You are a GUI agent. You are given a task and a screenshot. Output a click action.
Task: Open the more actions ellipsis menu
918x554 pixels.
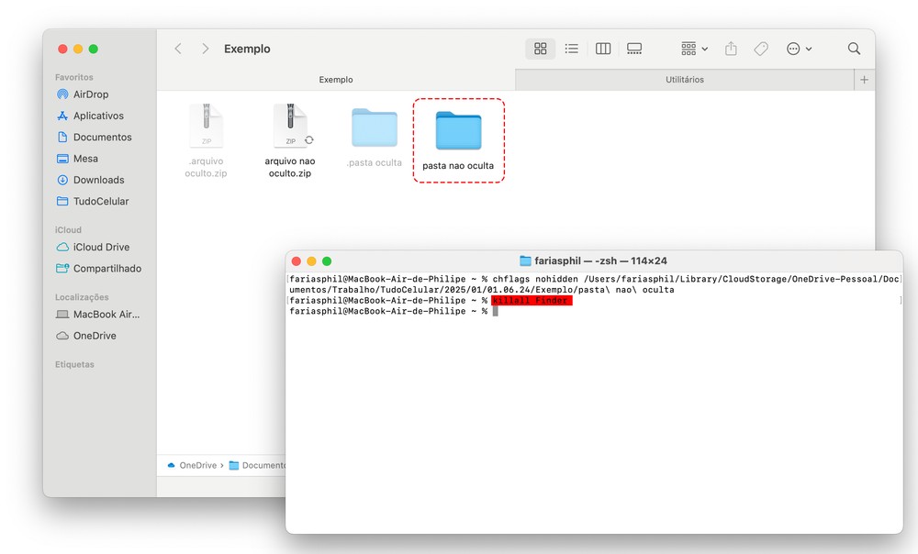click(799, 49)
